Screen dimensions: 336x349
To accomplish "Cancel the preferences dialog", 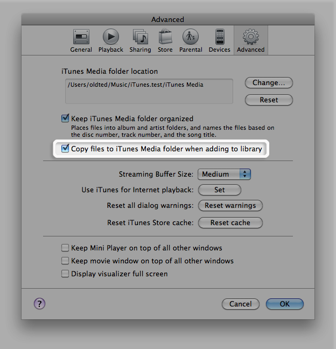I will point(241,304).
